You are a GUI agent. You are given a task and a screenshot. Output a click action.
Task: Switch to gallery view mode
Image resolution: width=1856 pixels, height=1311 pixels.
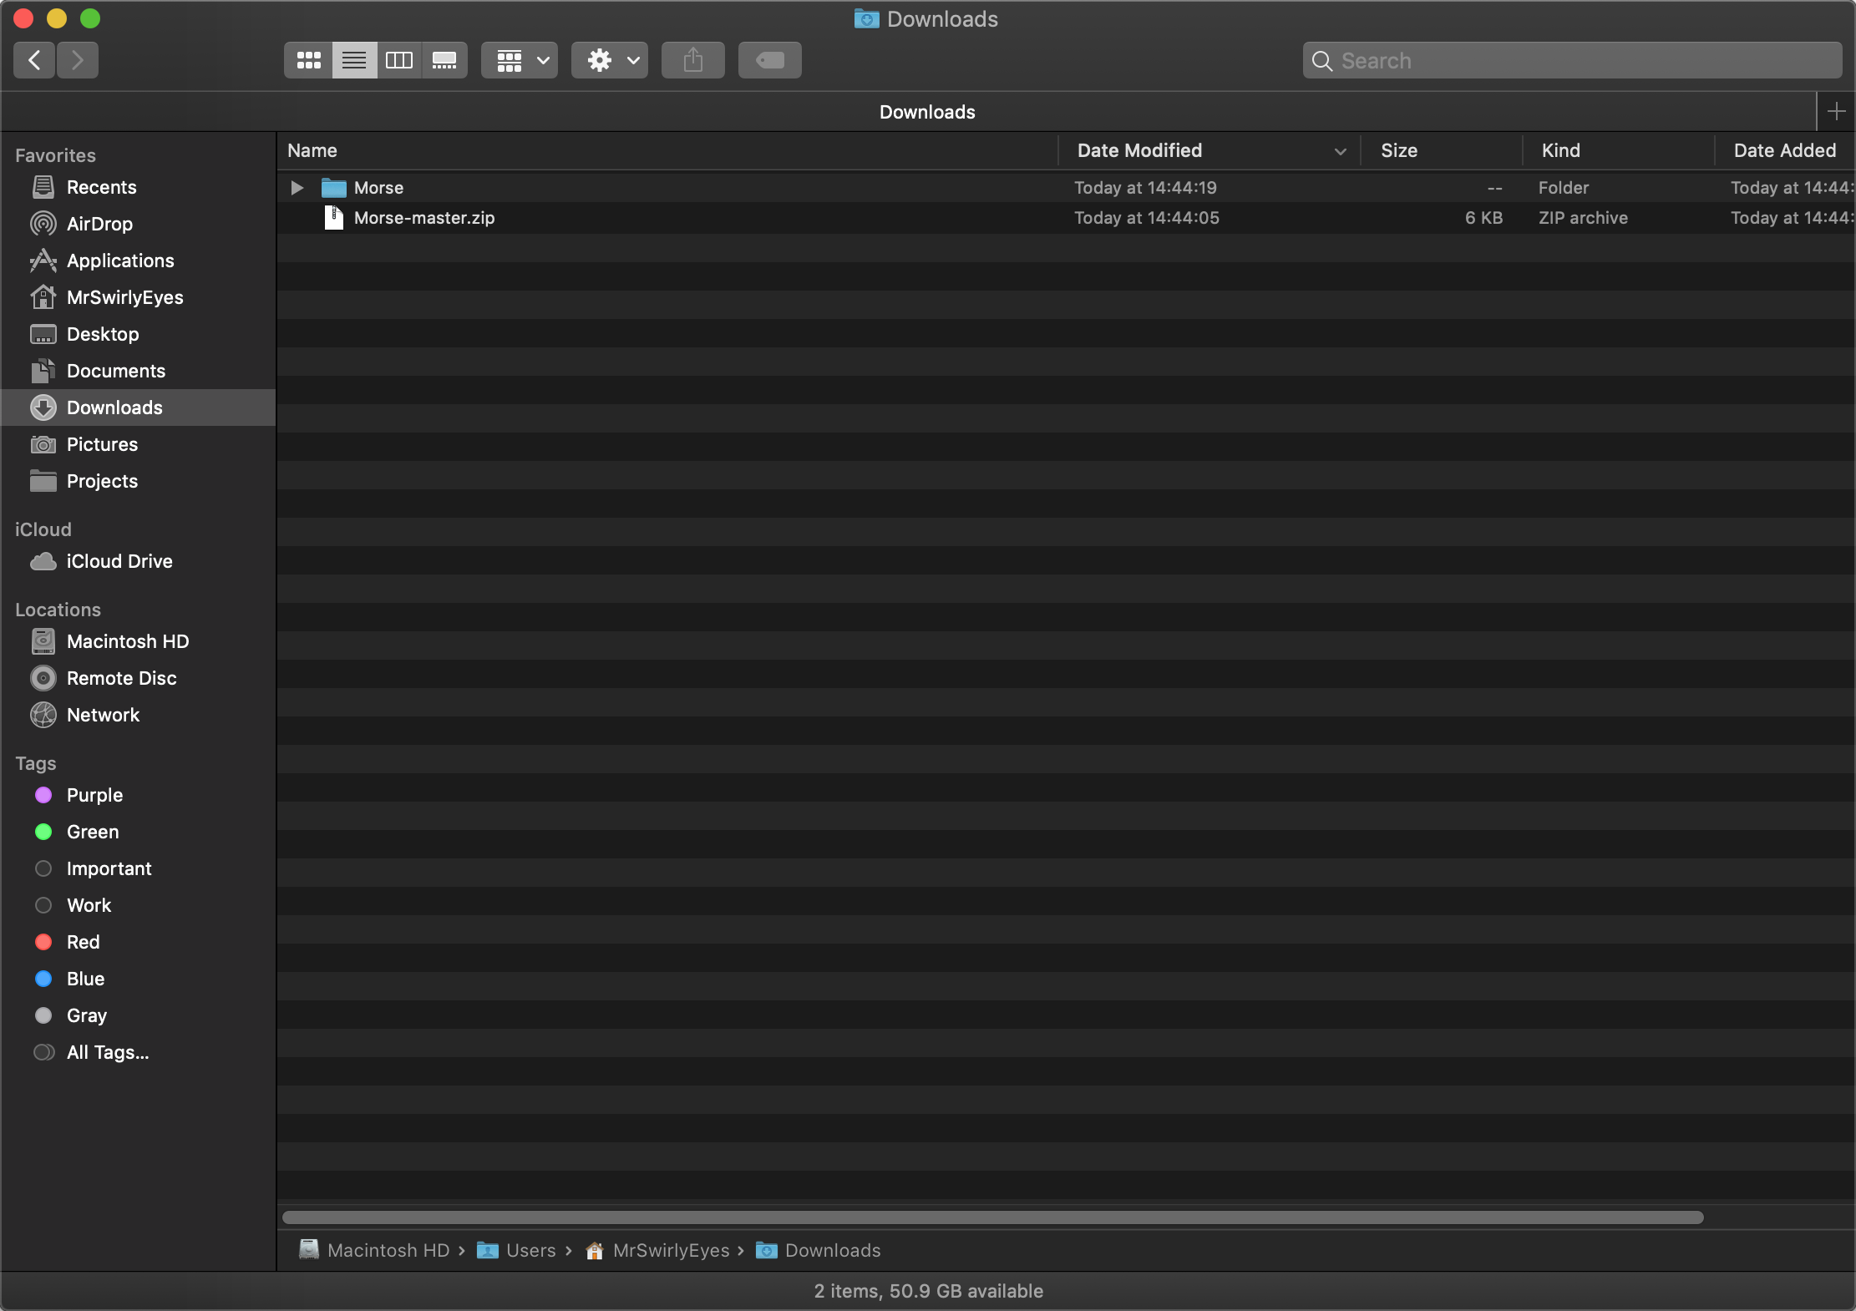coord(444,60)
